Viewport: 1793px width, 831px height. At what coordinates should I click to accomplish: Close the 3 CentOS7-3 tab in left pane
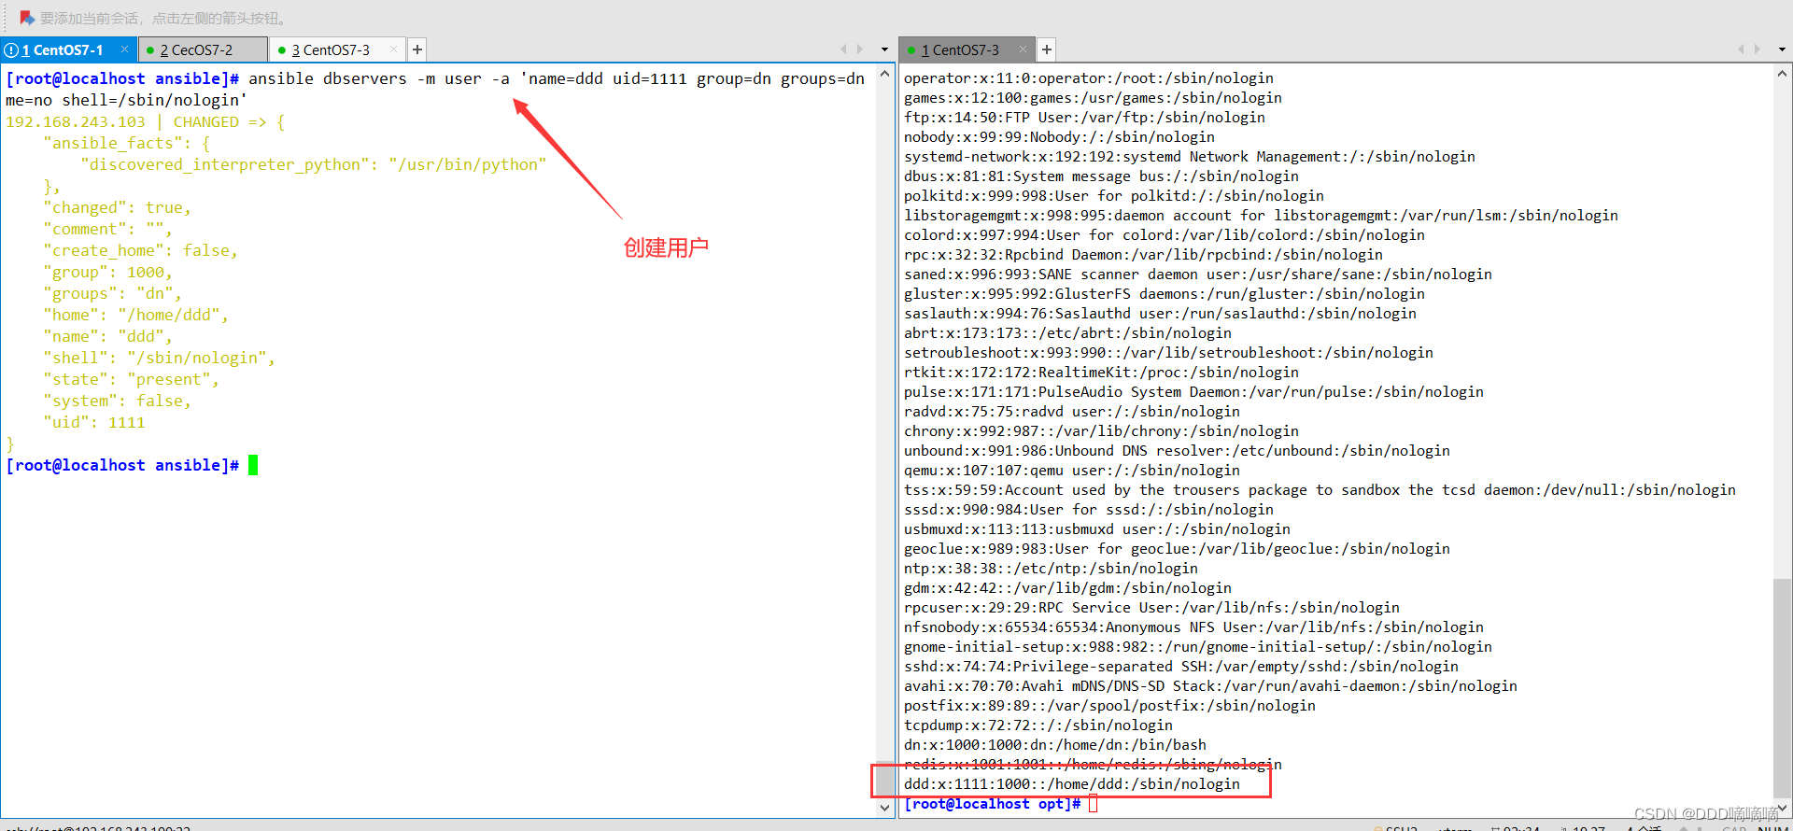click(x=393, y=49)
